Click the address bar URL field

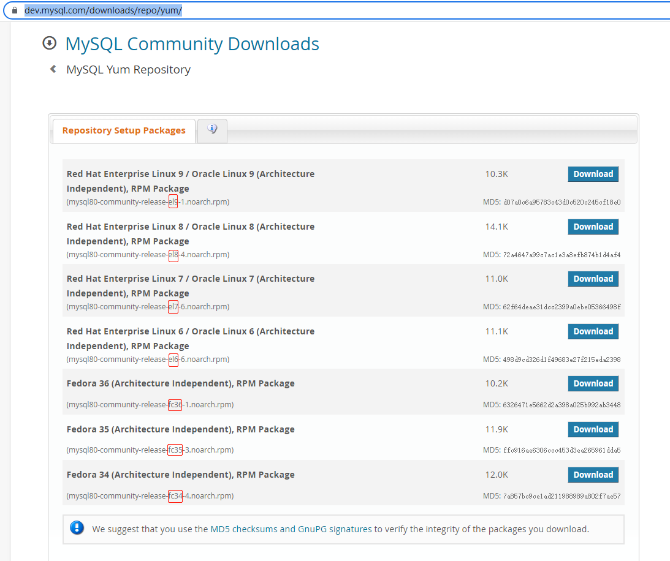pyautogui.click(x=337, y=10)
